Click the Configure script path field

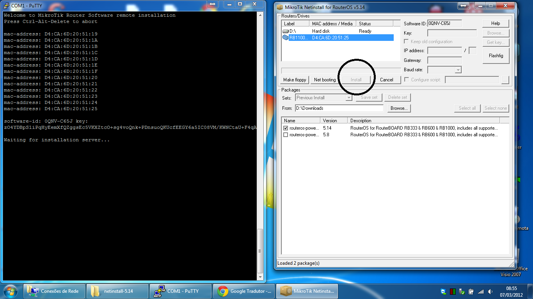click(x=472, y=80)
